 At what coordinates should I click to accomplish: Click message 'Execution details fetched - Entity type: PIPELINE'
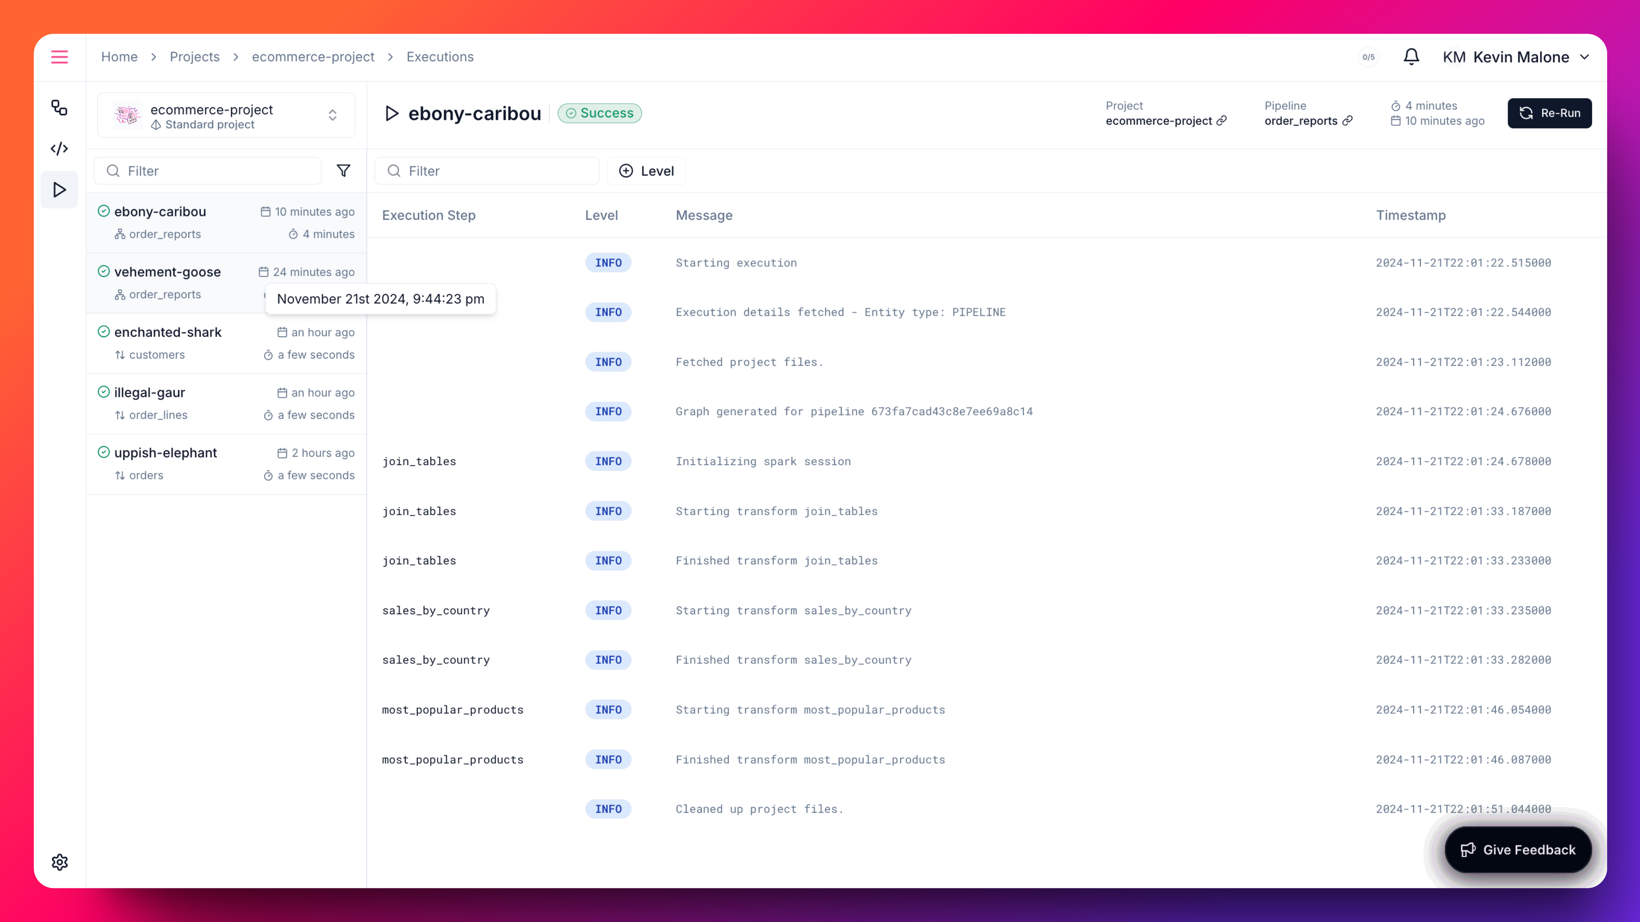coord(840,312)
